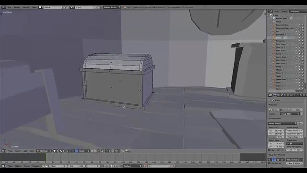
Task: Open the Render menu in top bar
Action: coord(17,7)
